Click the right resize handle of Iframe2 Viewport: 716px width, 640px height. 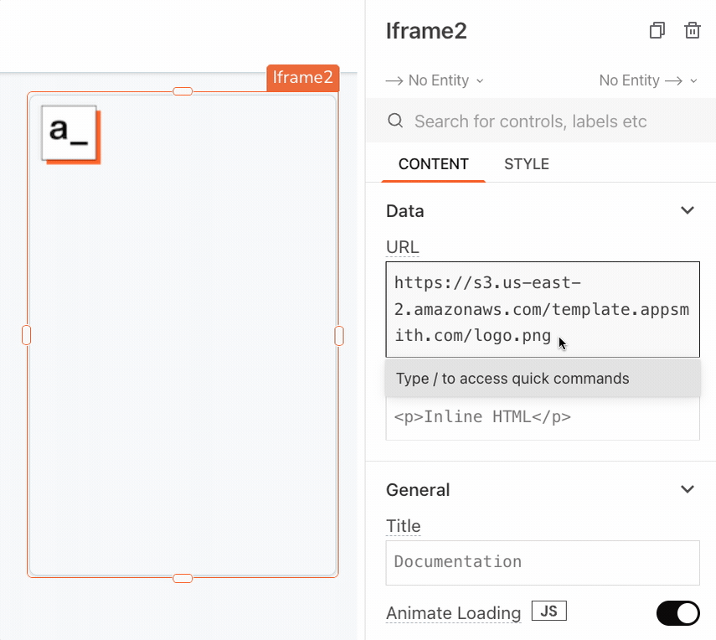[x=339, y=335]
